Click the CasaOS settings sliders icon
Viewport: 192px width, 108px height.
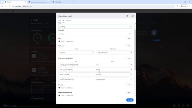tap(8, 11)
